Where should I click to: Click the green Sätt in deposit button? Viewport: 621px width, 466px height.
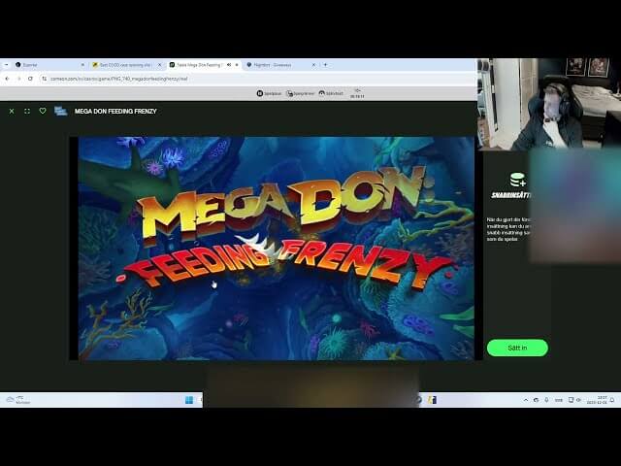click(x=517, y=348)
